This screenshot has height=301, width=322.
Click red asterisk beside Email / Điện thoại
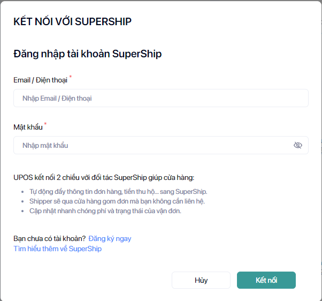(x=71, y=77)
